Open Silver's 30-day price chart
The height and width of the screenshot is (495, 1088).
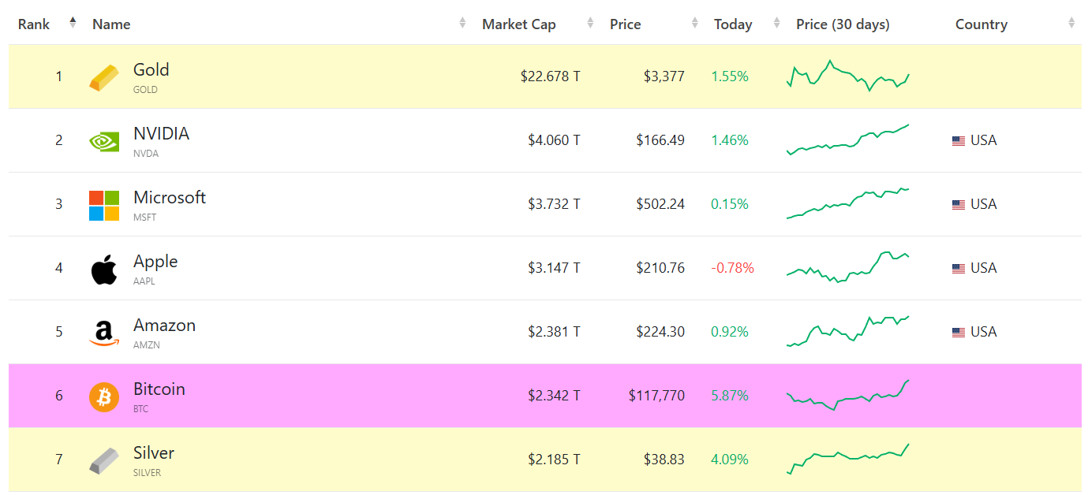click(x=848, y=459)
